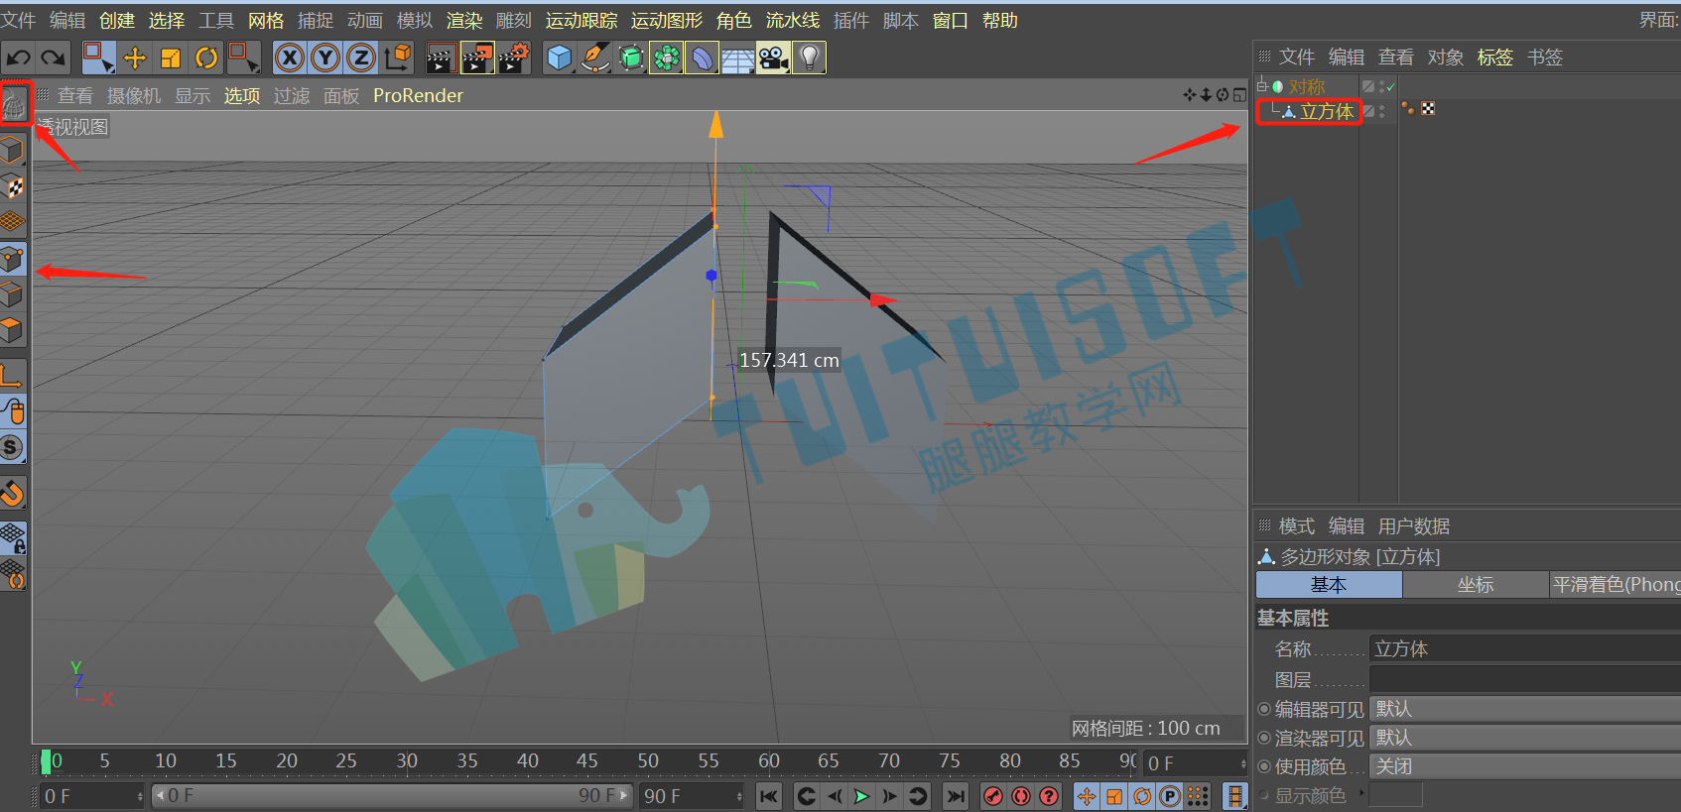Open the 使用颜色 dropdown
The image size is (1681, 812).
tap(1524, 766)
